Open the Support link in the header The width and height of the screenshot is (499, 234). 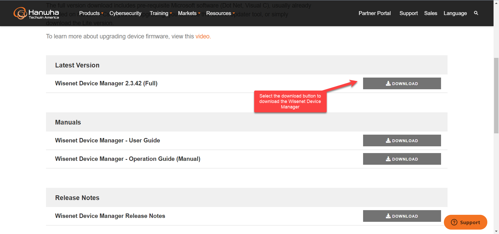point(408,13)
